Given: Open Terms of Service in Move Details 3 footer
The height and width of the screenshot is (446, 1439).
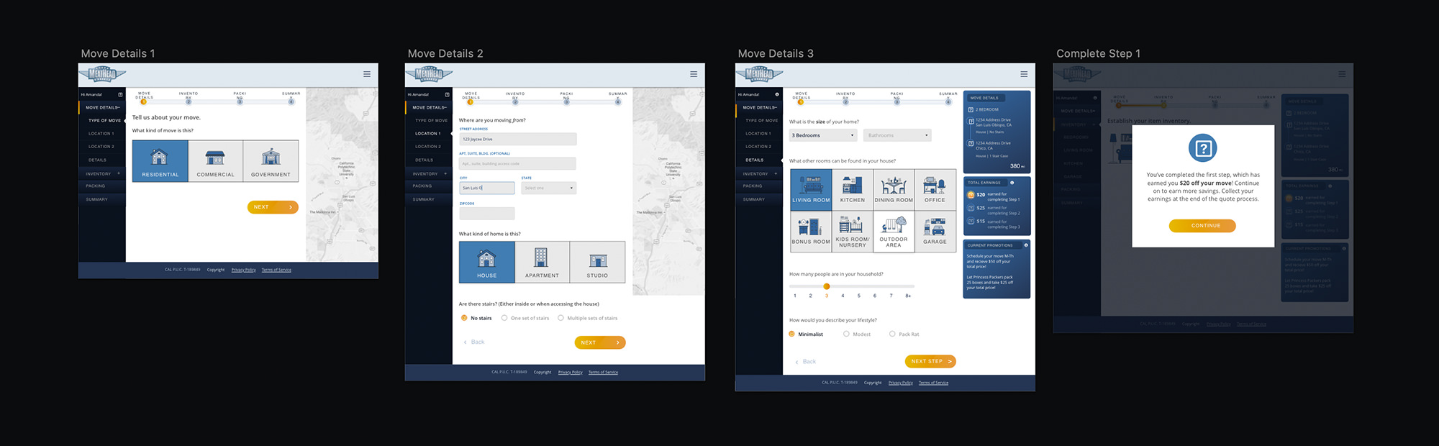Looking at the screenshot, I should tap(933, 383).
